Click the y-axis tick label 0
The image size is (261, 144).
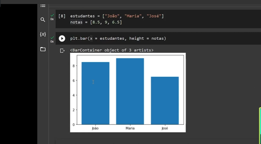[x=74, y=125]
